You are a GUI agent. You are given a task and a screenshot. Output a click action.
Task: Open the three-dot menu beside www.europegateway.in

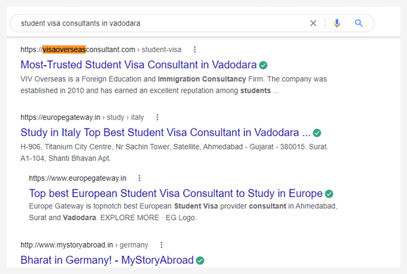[139, 178]
